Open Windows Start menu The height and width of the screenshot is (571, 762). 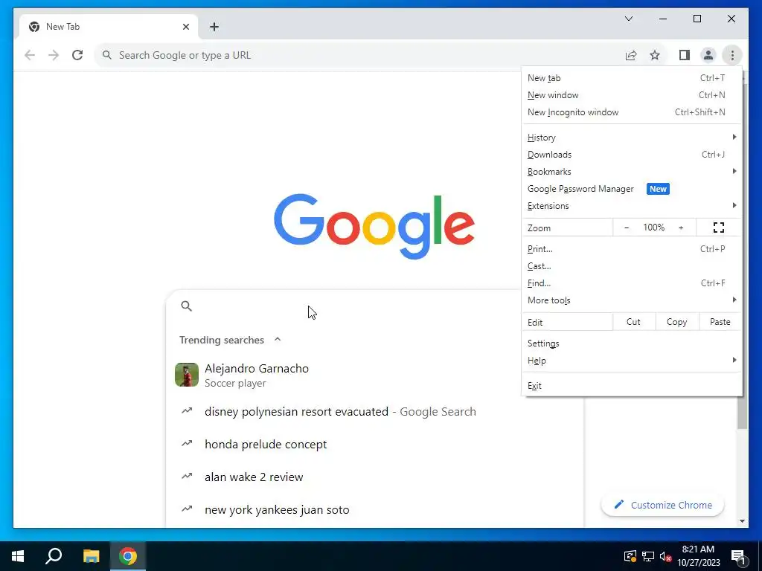click(18, 556)
